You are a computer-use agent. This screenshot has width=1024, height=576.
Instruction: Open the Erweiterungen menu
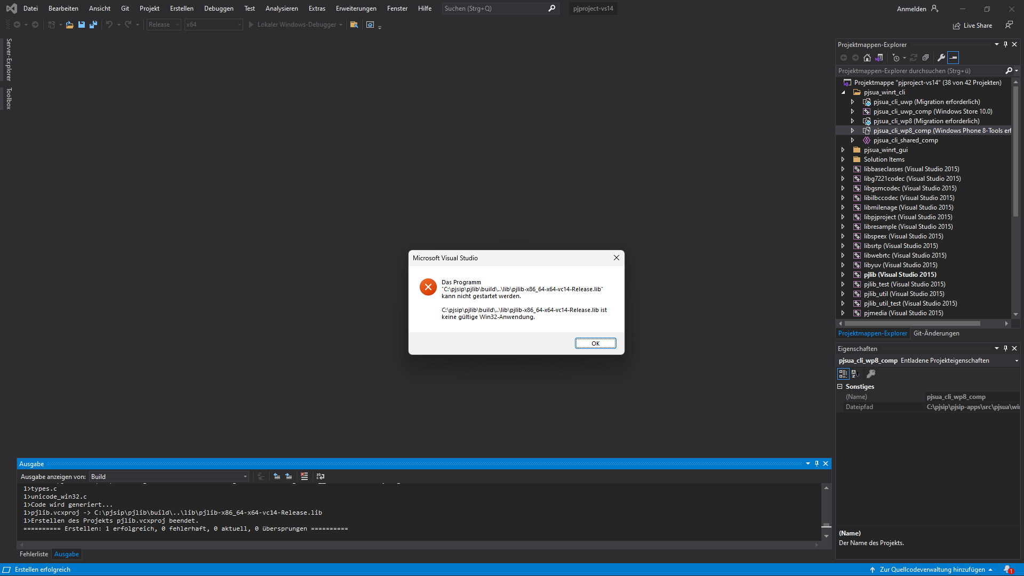click(x=356, y=9)
